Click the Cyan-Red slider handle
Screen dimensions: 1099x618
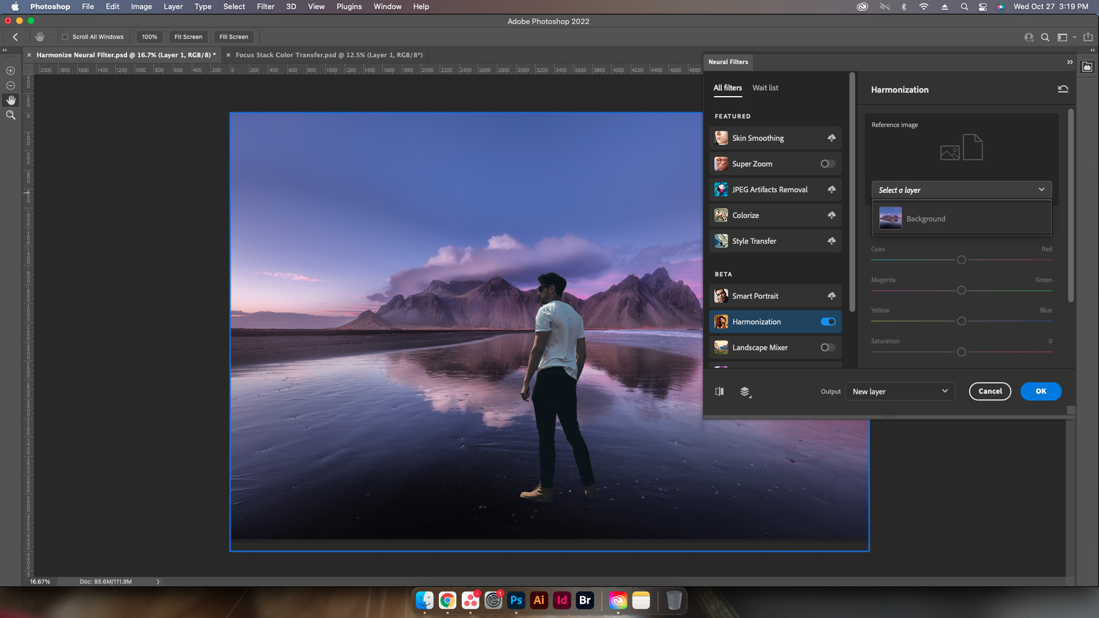[x=962, y=260]
